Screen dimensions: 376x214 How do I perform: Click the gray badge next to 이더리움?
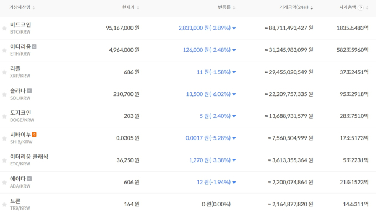pyautogui.click(x=34, y=46)
